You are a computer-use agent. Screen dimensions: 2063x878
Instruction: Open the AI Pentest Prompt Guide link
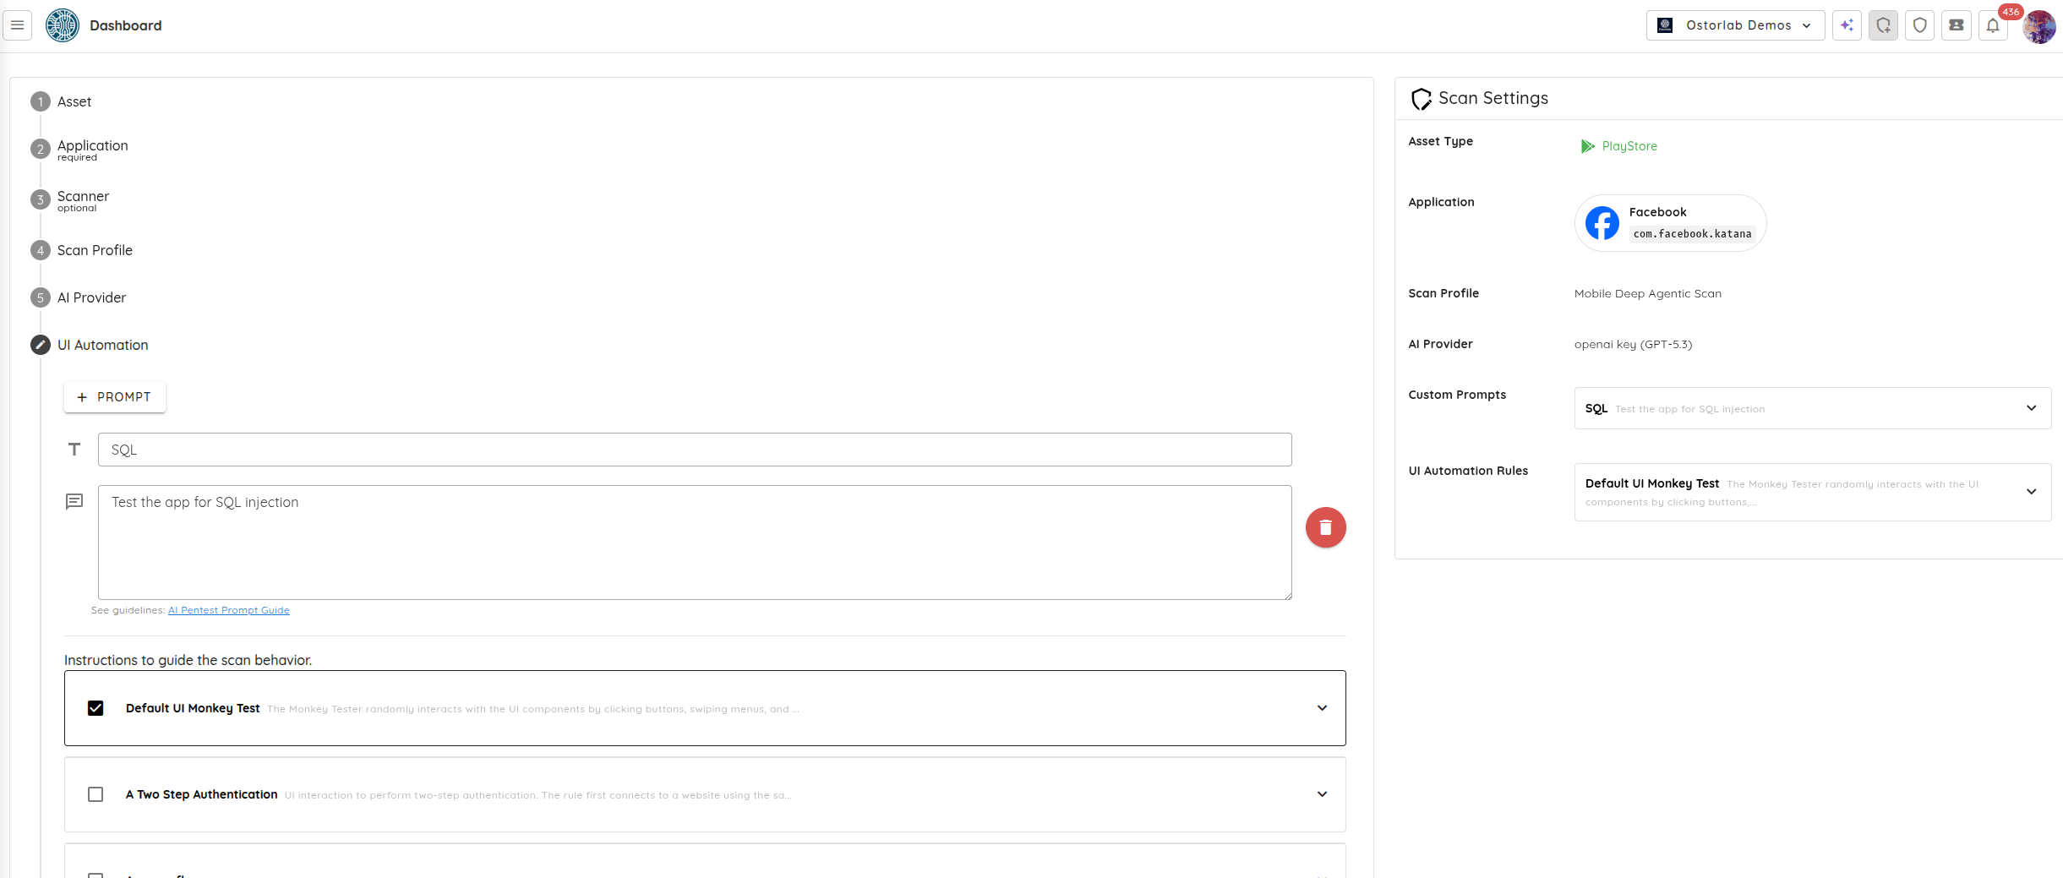click(x=228, y=609)
